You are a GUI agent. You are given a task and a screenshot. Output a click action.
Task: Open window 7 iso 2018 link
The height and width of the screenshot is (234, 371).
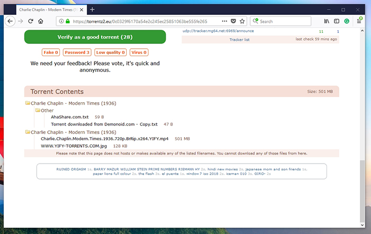202,174
